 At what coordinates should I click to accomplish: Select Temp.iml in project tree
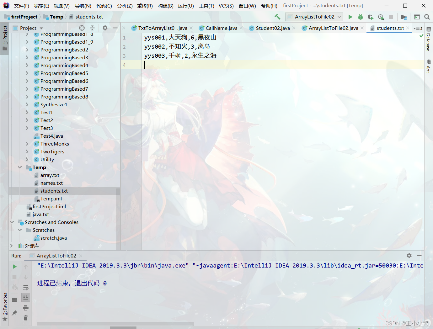click(x=51, y=199)
